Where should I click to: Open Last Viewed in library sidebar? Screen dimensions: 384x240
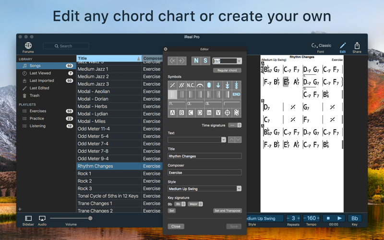coord(40,73)
